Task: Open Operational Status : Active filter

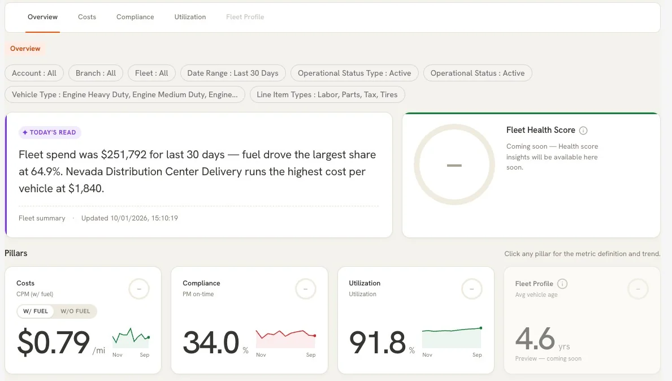Action: pos(478,73)
